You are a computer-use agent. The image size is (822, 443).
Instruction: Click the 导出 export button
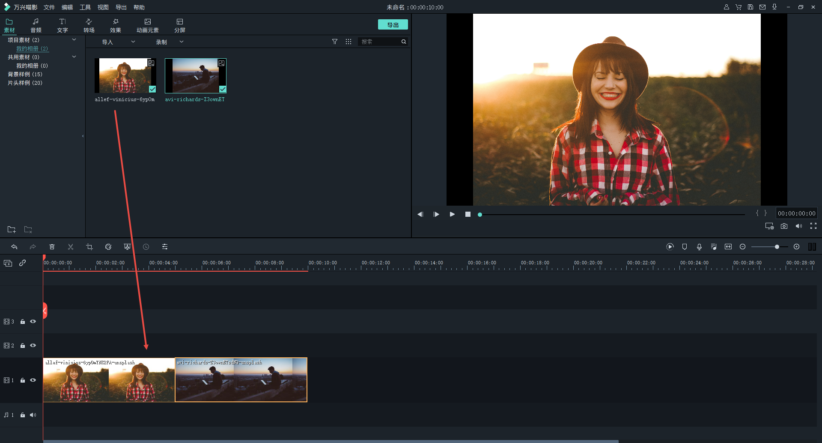tap(393, 25)
